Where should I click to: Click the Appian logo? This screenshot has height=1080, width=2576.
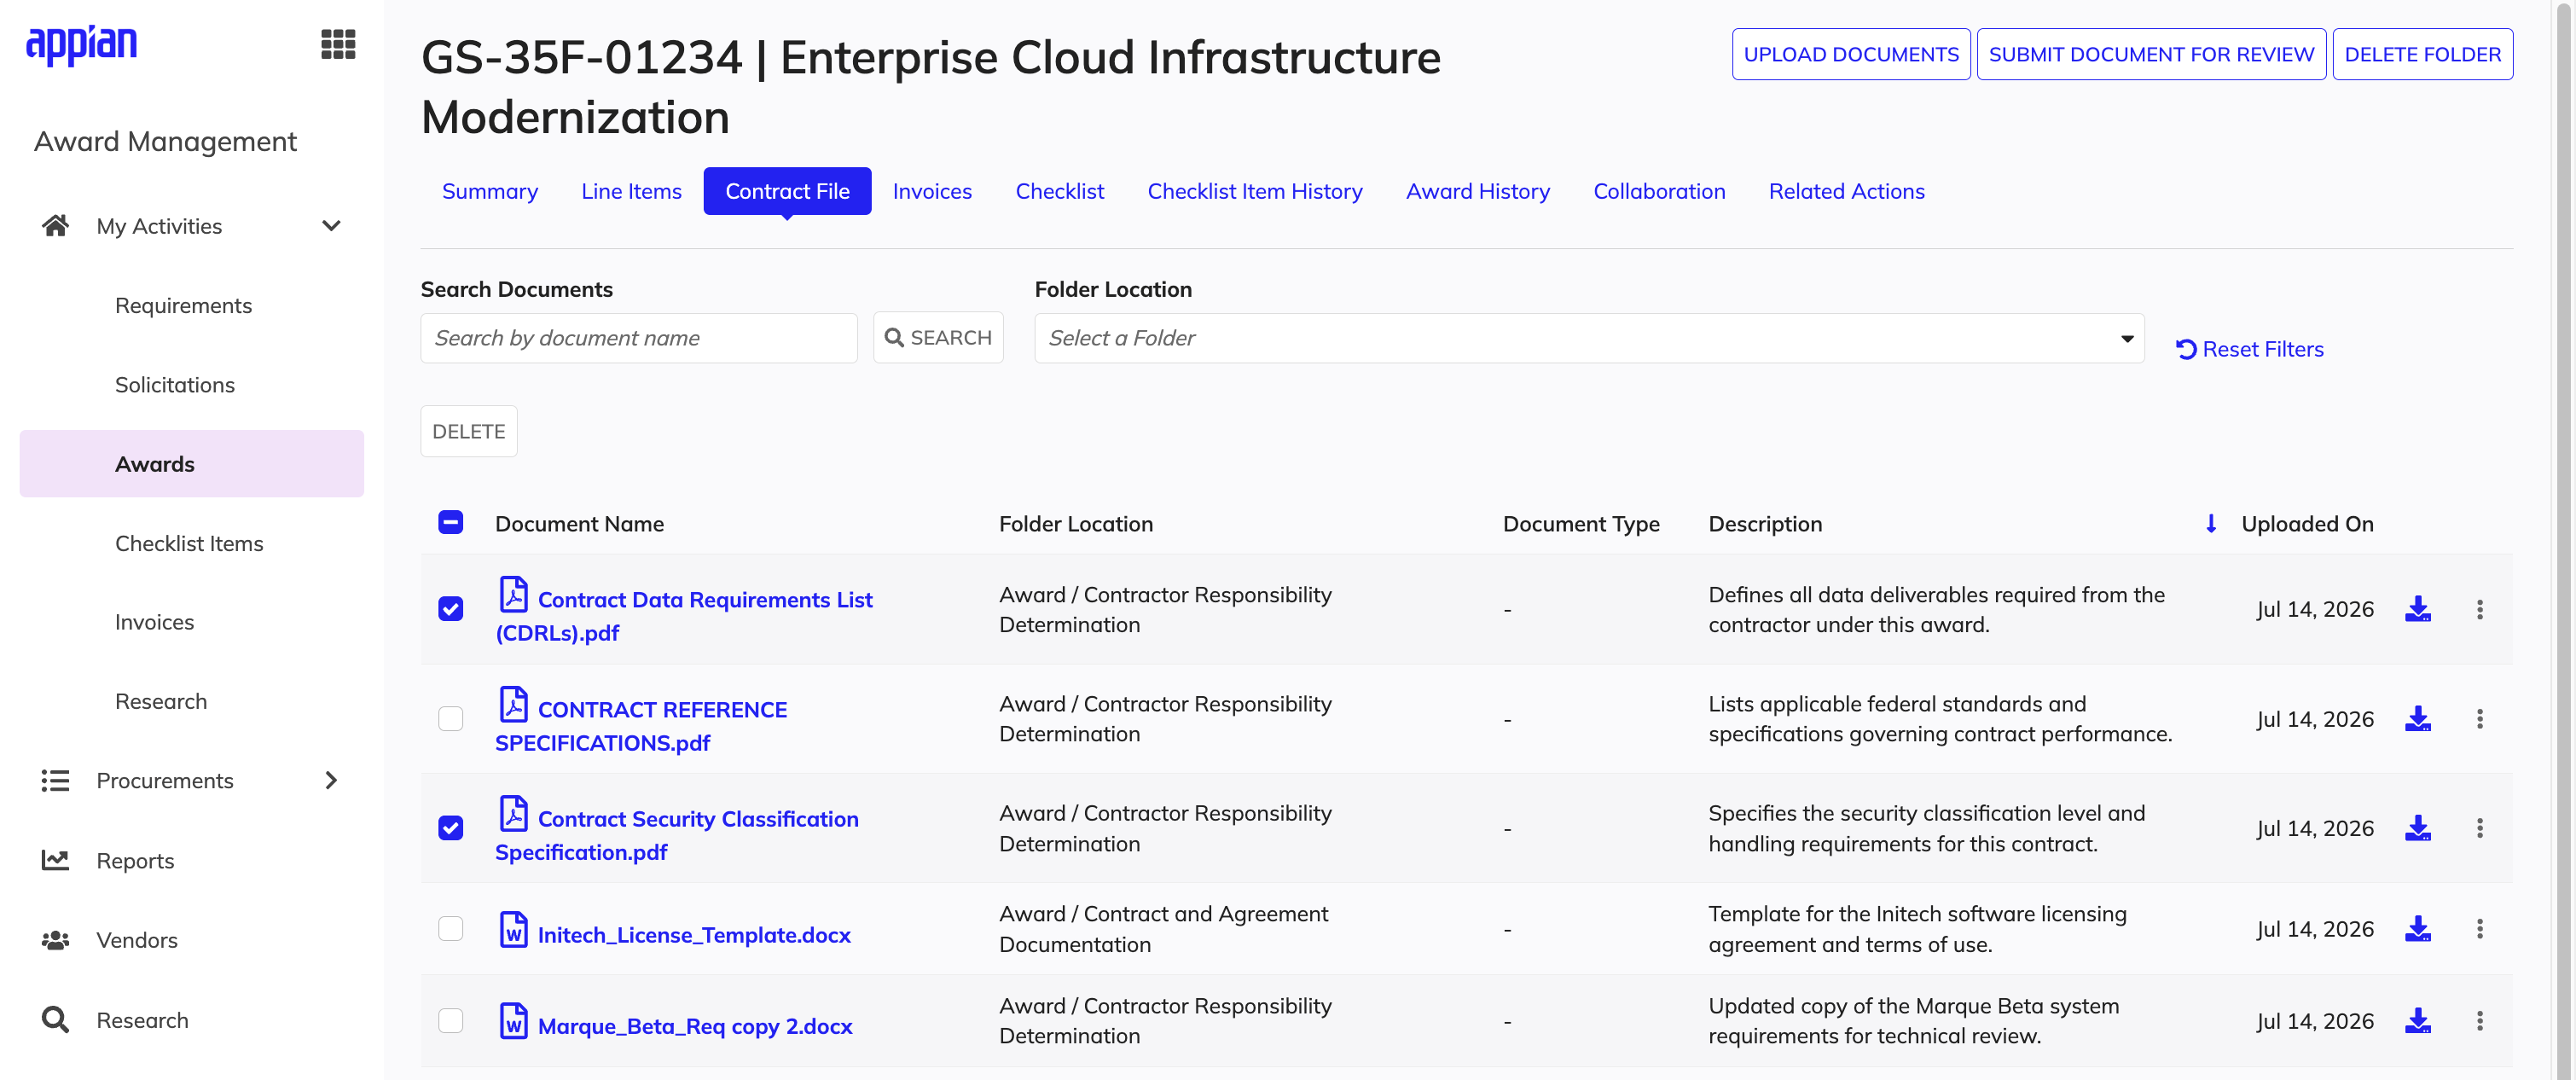[x=81, y=44]
